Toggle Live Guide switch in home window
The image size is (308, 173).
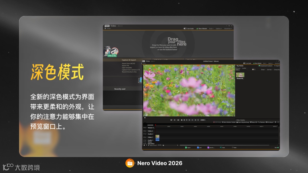[x=185, y=29]
